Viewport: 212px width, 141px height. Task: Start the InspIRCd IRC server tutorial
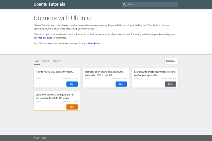[x=72, y=107]
